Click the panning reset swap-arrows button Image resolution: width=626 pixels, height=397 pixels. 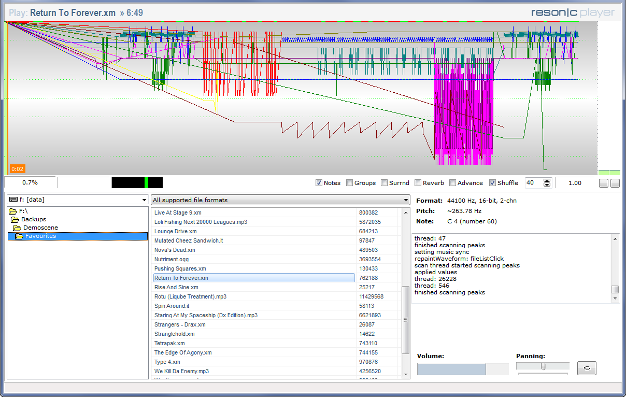click(x=587, y=368)
